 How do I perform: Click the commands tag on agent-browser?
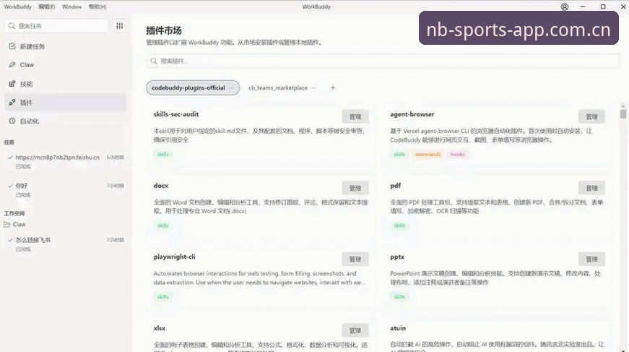coord(428,154)
